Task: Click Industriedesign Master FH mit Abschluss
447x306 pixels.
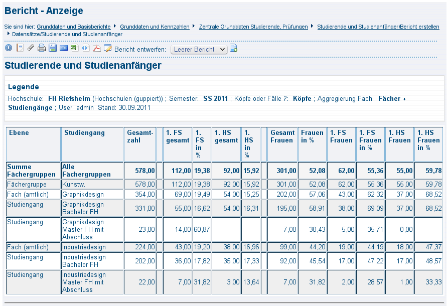Action: [x=92, y=282]
